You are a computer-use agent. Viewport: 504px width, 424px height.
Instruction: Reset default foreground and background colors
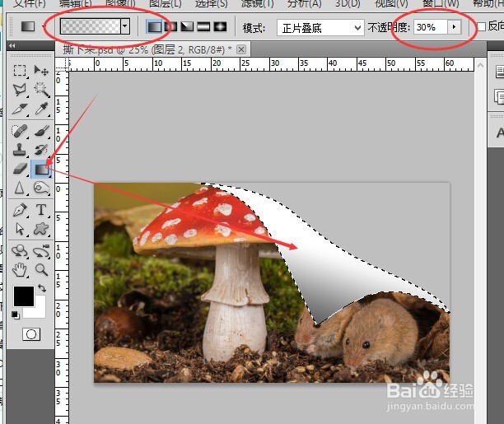tap(16, 315)
